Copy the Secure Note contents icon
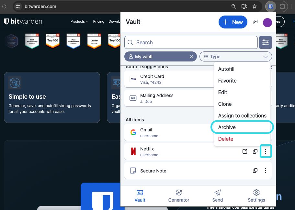 [255, 171]
